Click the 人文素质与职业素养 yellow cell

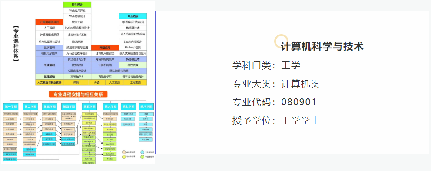(x=49, y=82)
